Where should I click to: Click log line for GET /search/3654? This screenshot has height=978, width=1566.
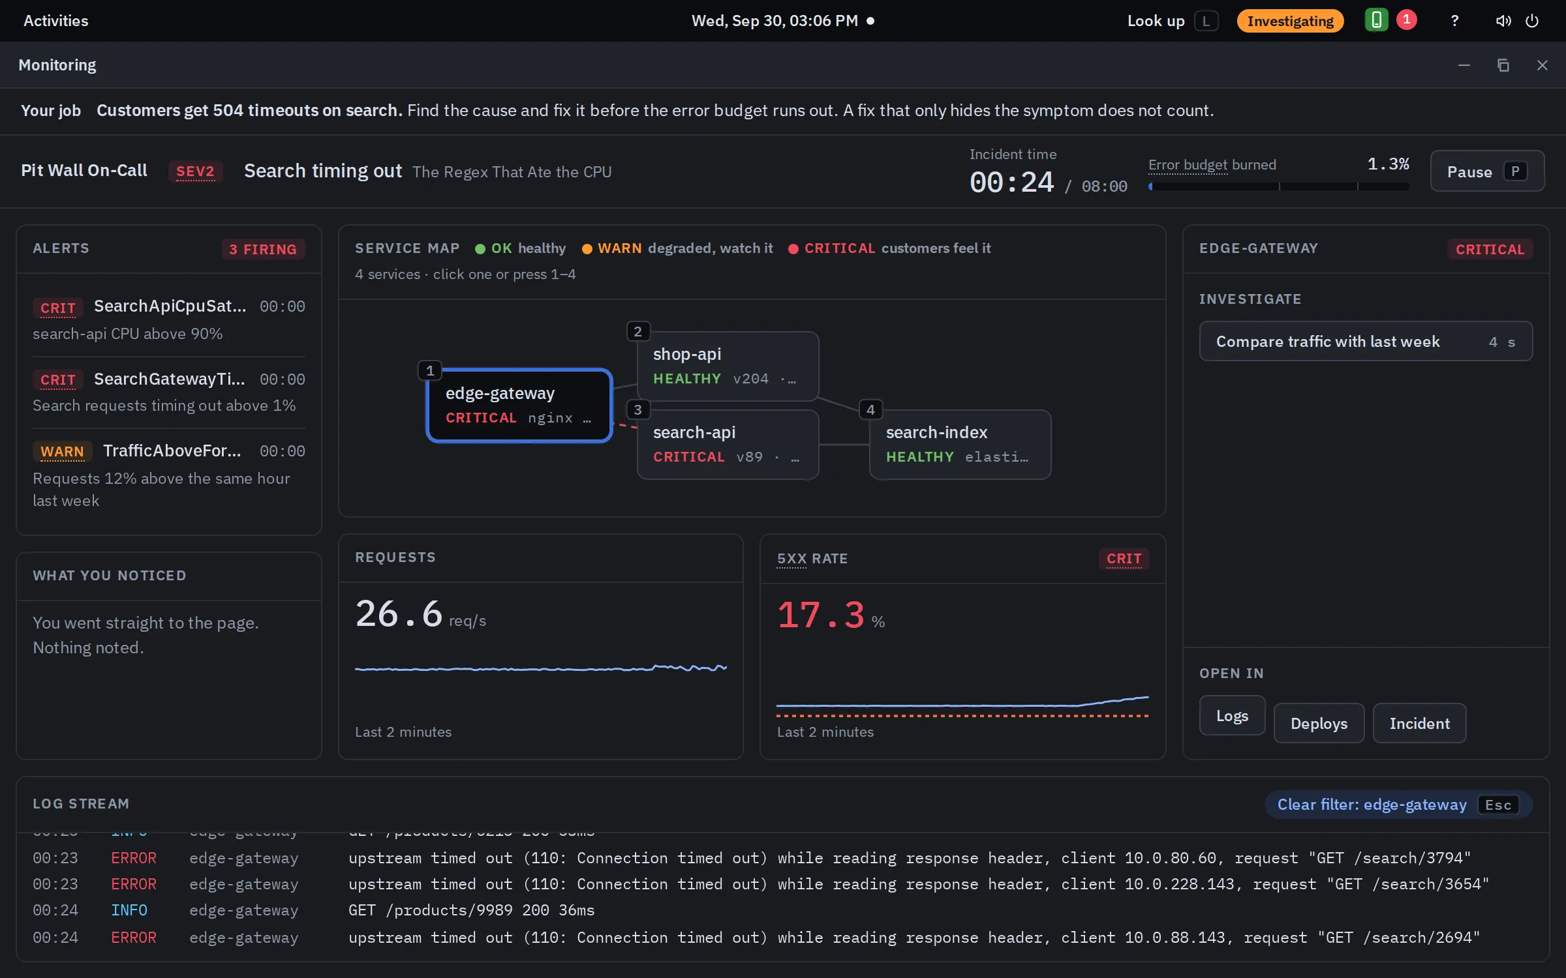pyautogui.click(x=782, y=884)
